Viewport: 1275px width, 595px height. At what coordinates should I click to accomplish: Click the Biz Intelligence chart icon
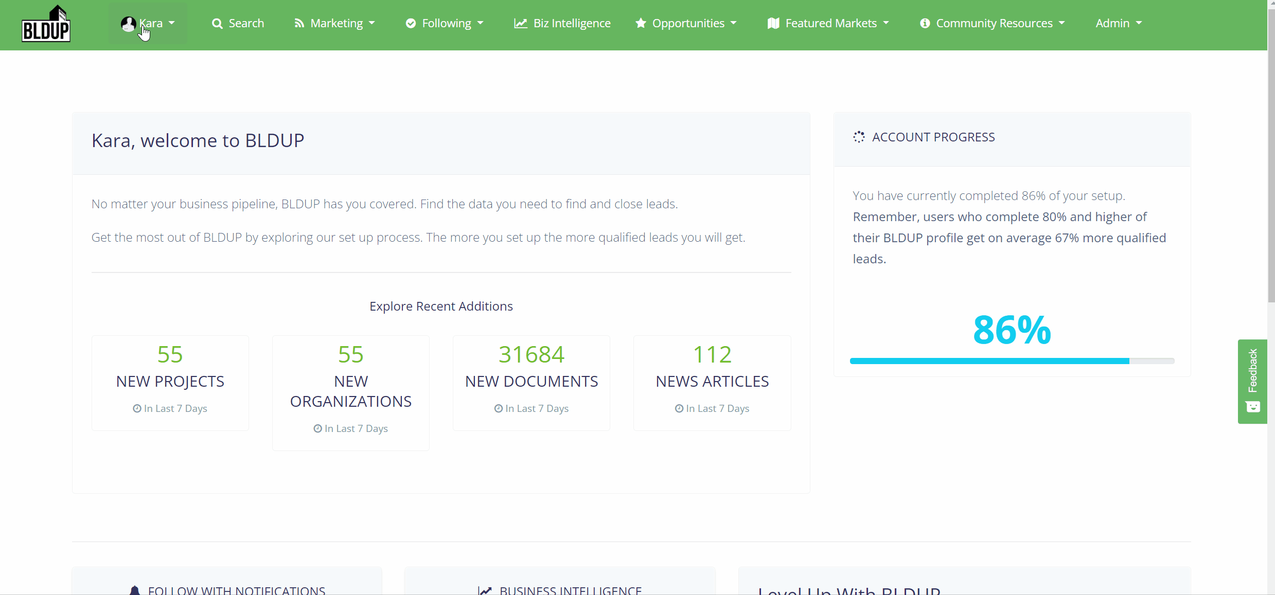tap(521, 24)
